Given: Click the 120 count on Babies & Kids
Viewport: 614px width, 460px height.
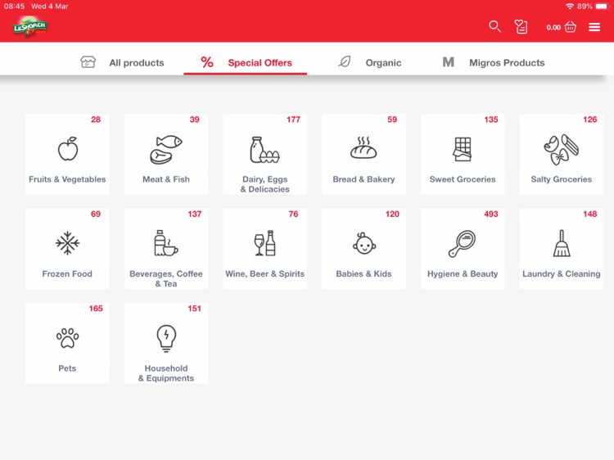Looking at the screenshot, I should [x=392, y=214].
